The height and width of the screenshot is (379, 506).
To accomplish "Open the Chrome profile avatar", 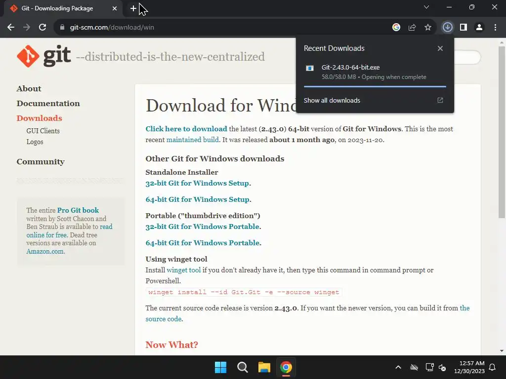I will coord(479,28).
